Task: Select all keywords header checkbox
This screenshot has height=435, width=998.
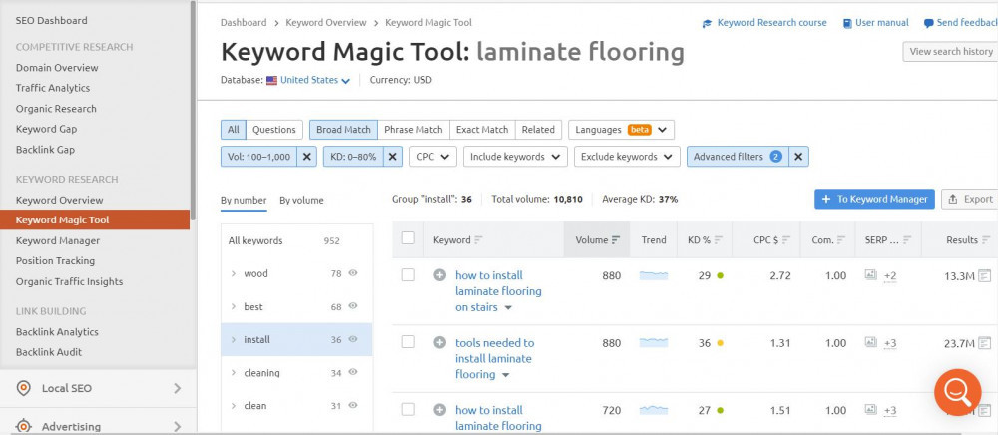Action: coord(408,238)
